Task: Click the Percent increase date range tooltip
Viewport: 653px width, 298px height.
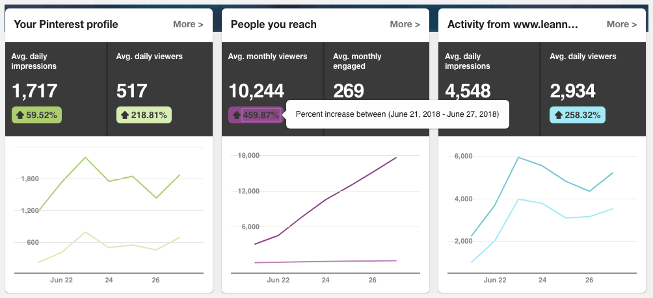Action: point(397,114)
